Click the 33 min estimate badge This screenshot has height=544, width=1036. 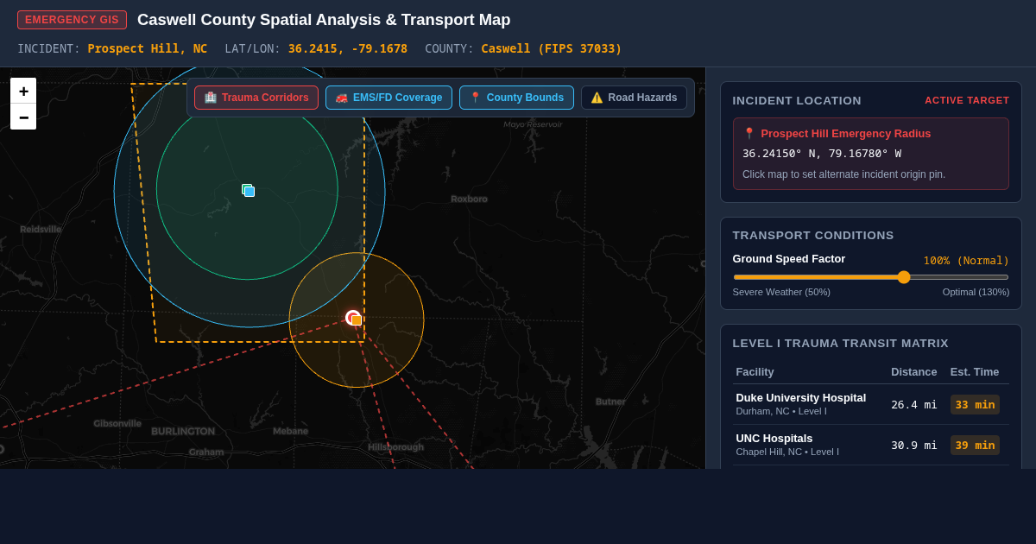click(x=975, y=404)
